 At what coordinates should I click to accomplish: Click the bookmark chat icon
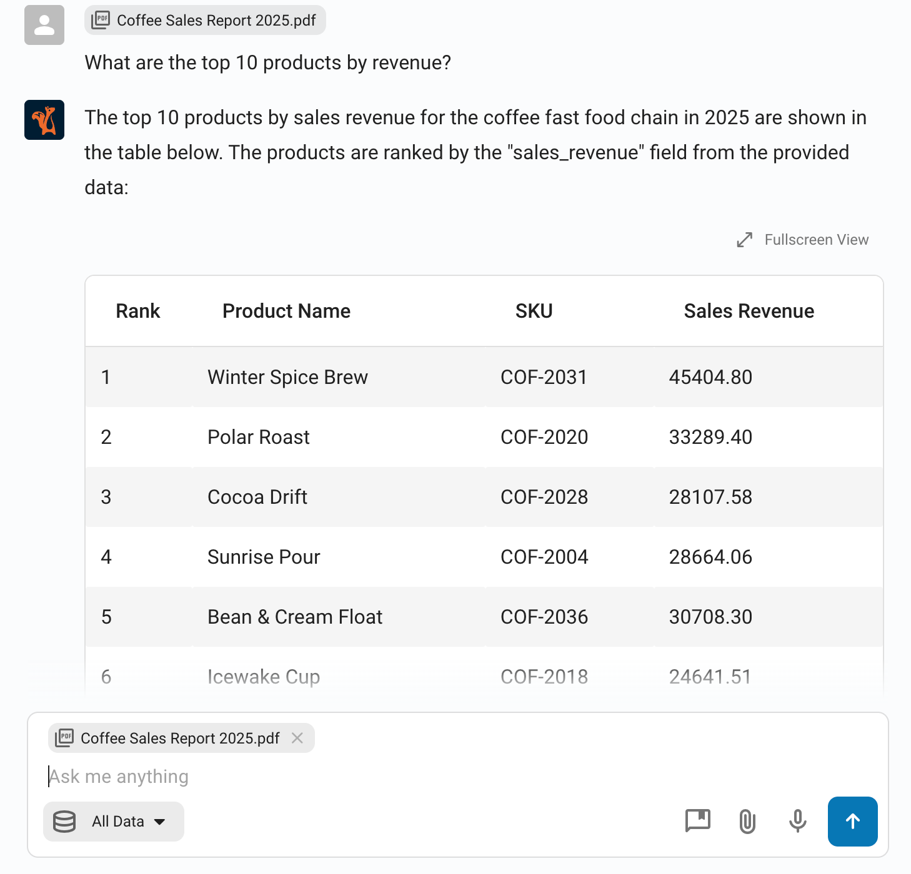(x=697, y=820)
